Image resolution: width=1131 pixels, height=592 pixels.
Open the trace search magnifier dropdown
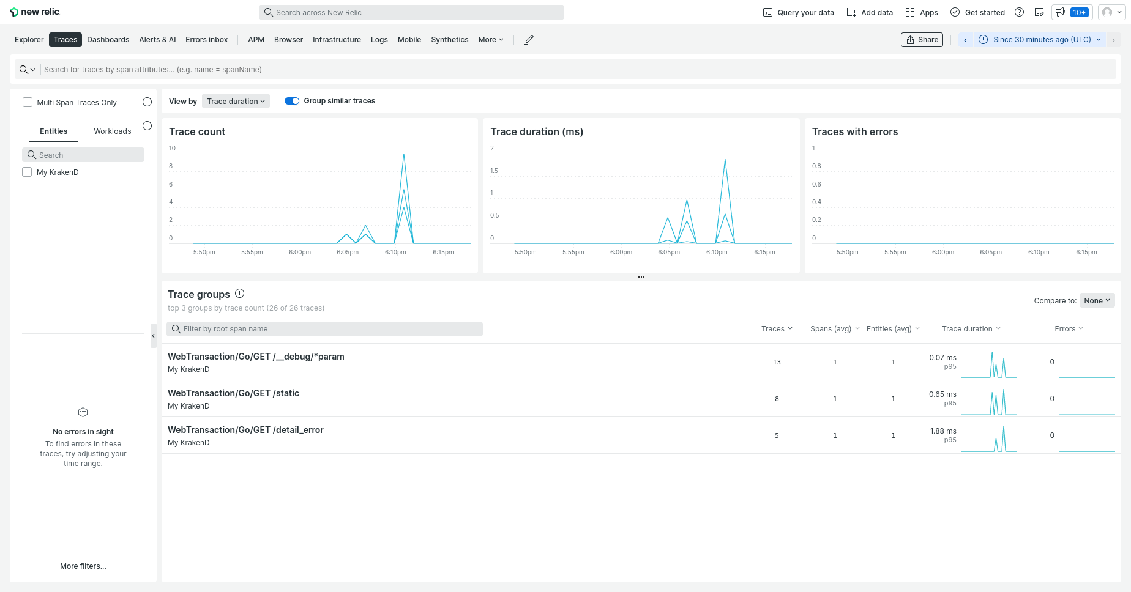27,70
